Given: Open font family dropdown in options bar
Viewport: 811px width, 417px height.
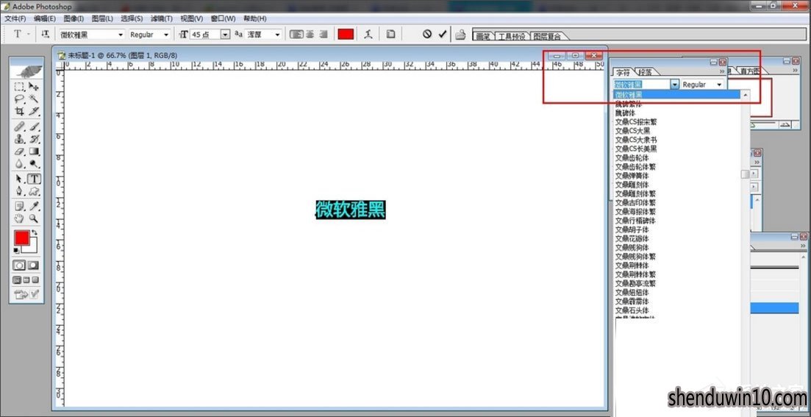Looking at the screenshot, I should pyautogui.click(x=121, y=35).
